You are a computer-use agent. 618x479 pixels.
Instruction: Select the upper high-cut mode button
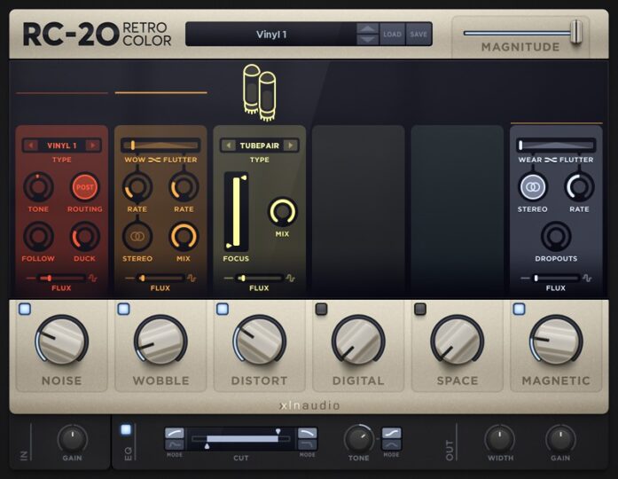pos(308,433)
